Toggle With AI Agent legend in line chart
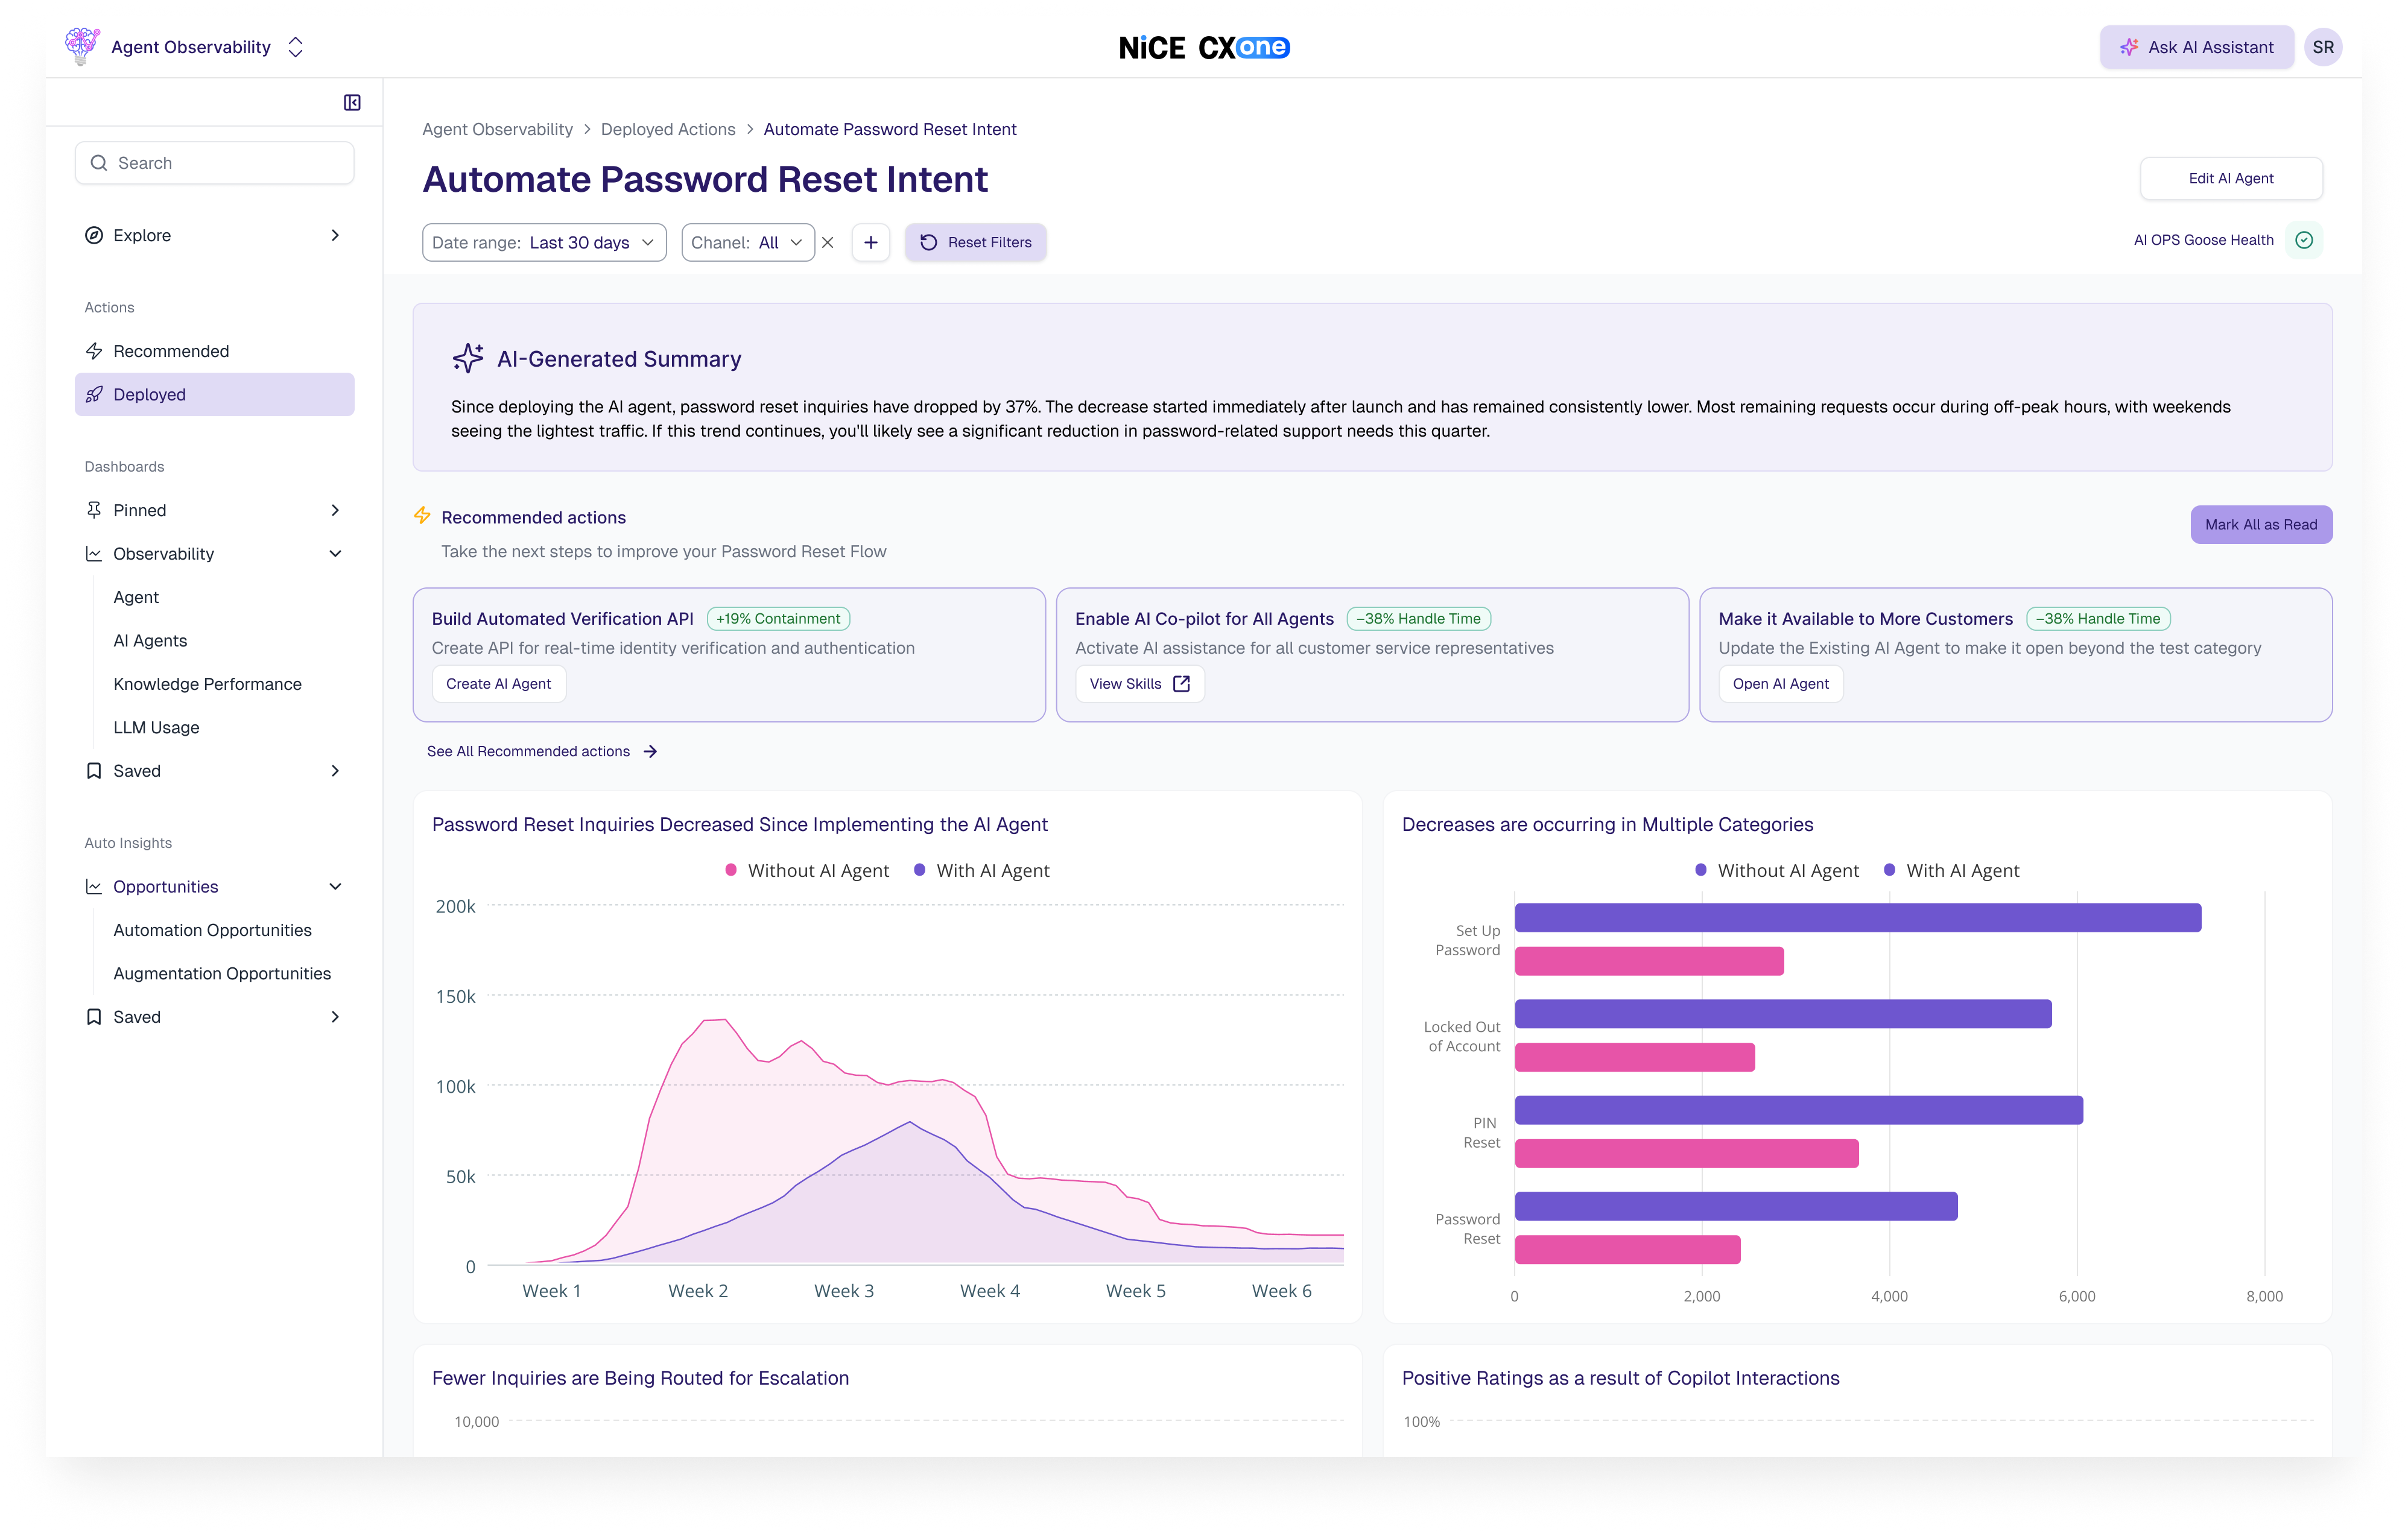The image size is (2408, 1533). point(982,870)
